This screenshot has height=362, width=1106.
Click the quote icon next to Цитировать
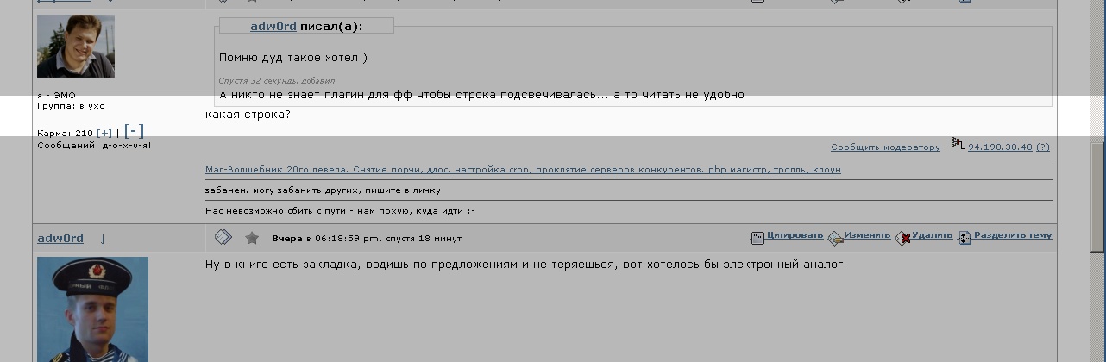(757, 237)
